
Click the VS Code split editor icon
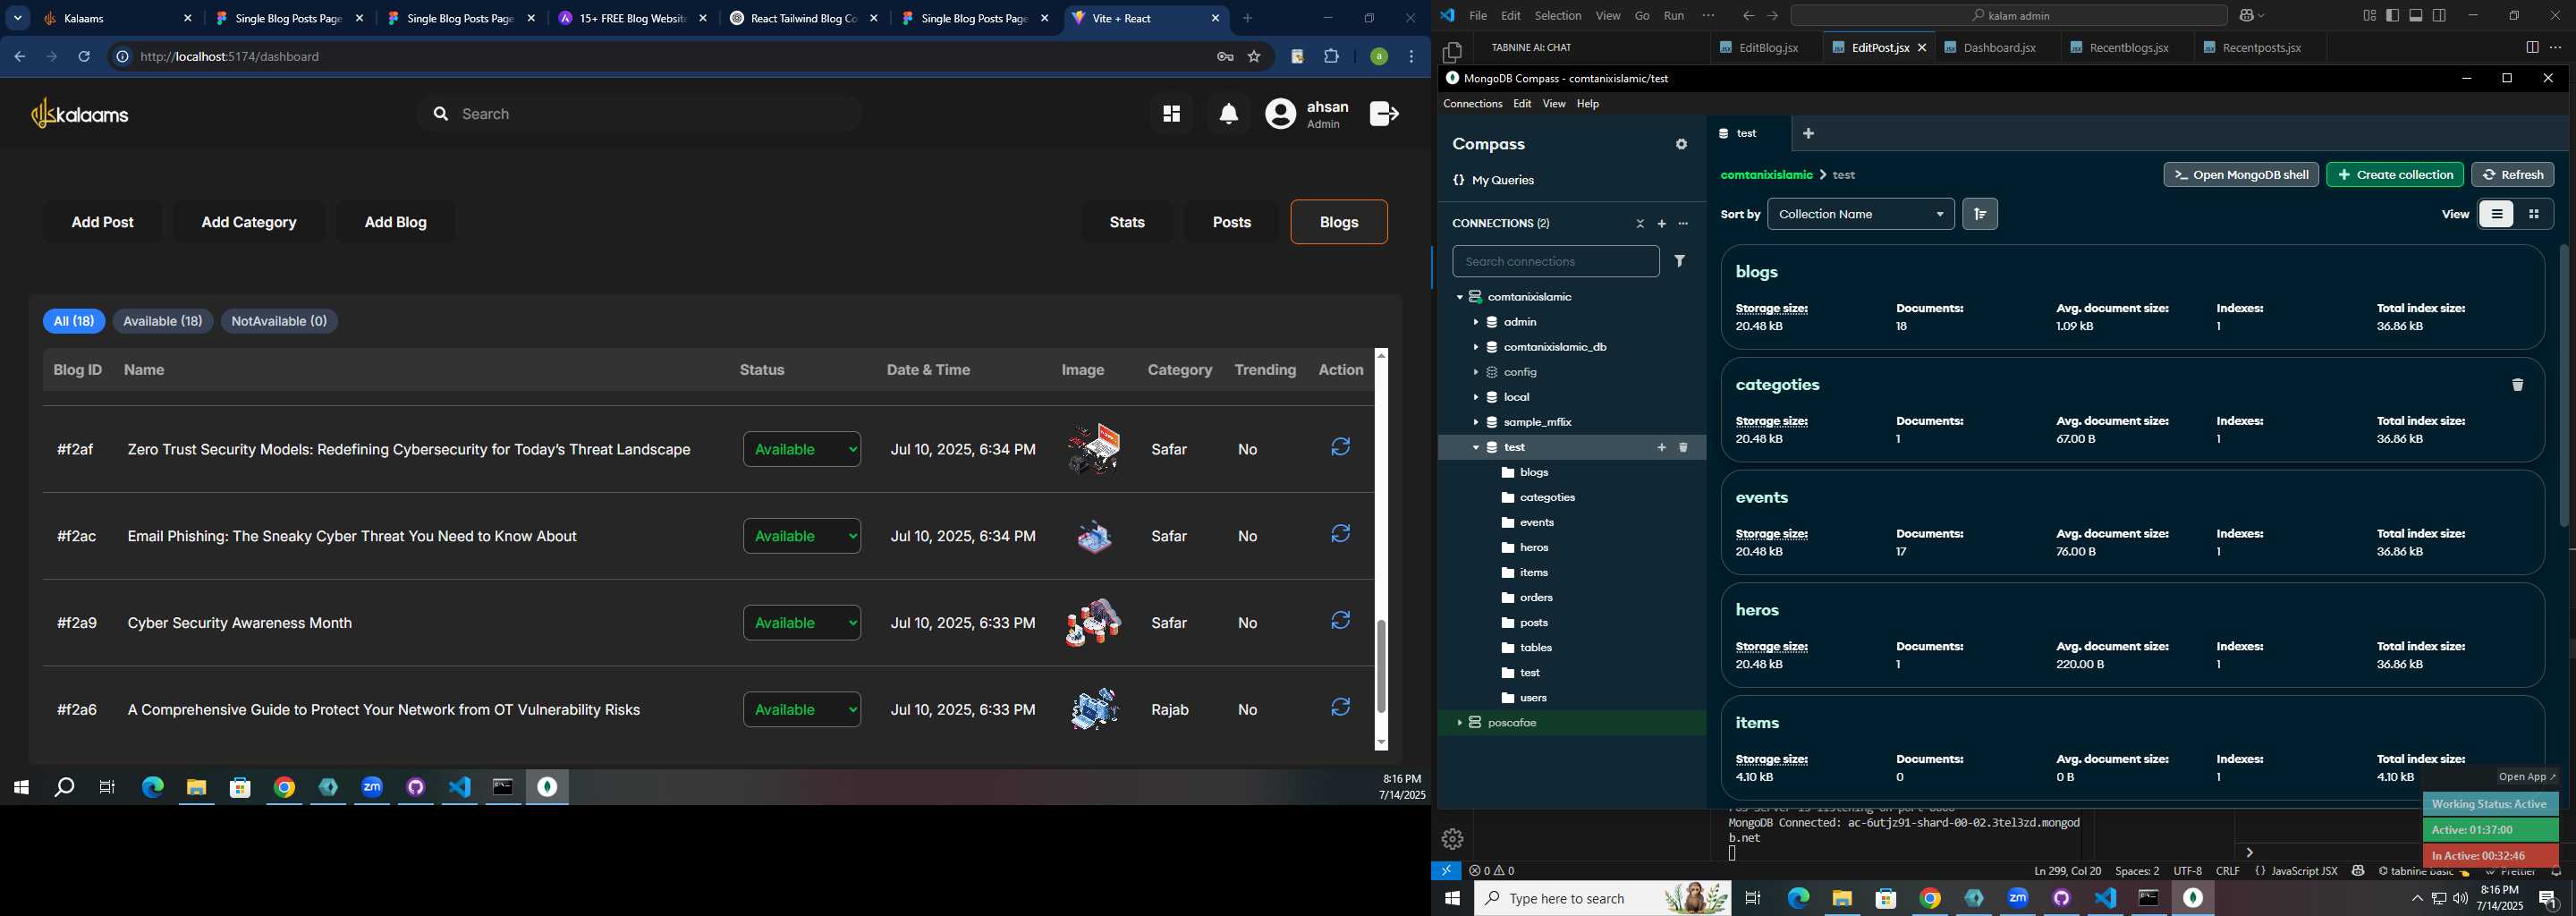pos(2532,48)
